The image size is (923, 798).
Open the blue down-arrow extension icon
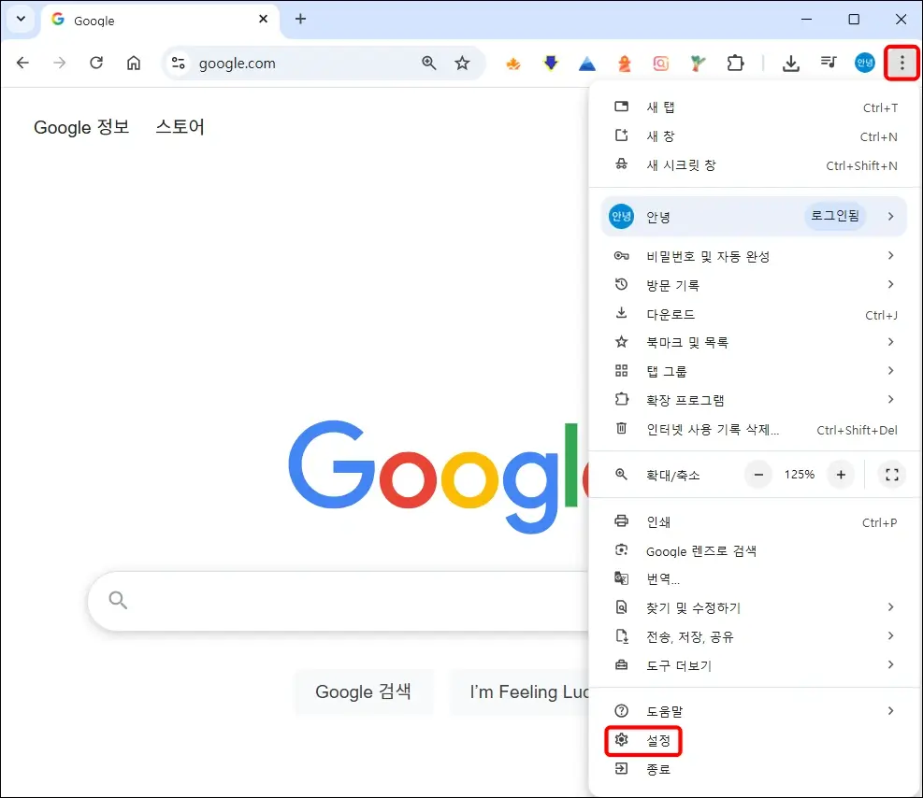551,63
